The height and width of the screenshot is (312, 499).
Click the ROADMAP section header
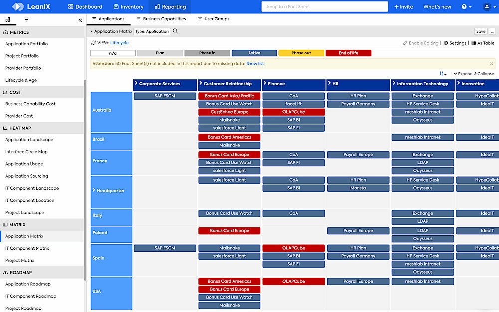42,272
